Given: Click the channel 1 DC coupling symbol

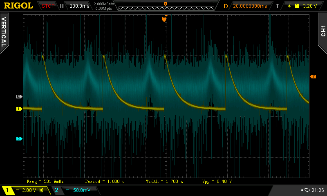Looking at the screenshot, I should [18, 190].
